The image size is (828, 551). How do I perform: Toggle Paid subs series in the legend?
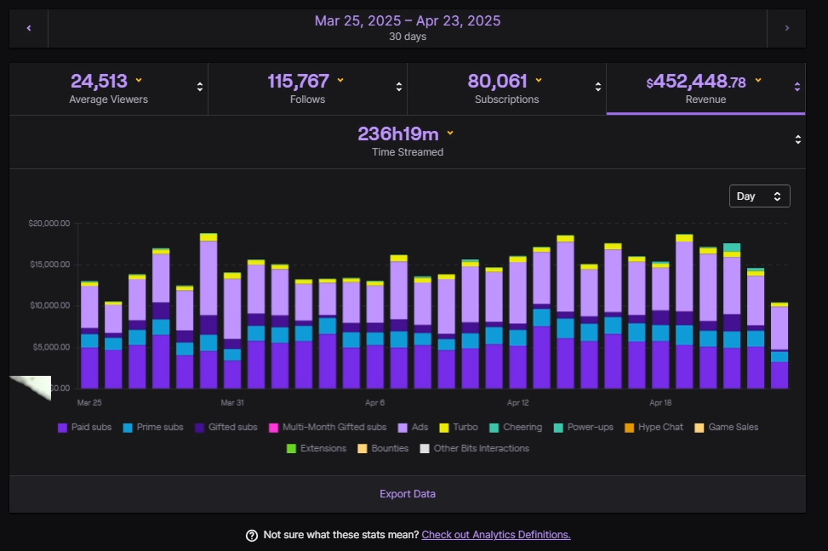point(86,427)
